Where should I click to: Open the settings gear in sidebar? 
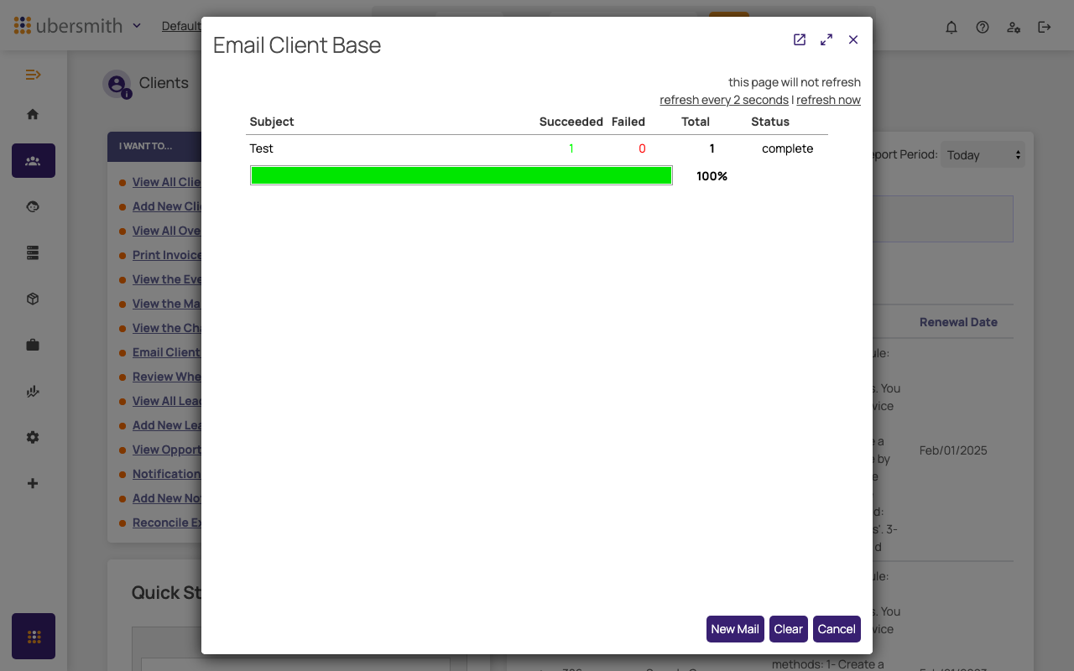pos(33,437)
